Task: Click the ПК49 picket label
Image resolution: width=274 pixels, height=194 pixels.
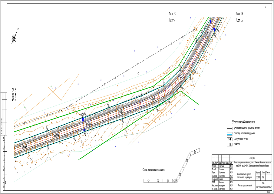Action: click(x=207, y=35)
